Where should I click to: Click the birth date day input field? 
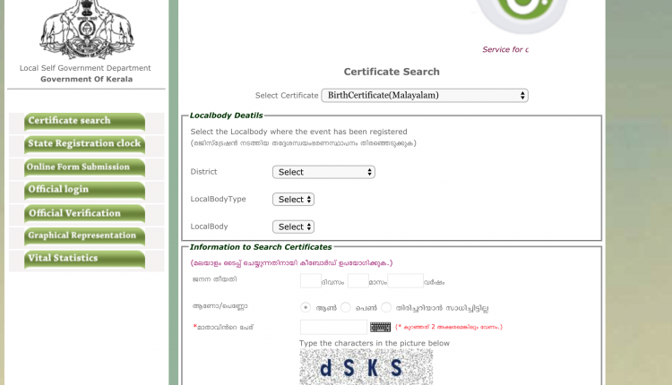coord(310,281)
